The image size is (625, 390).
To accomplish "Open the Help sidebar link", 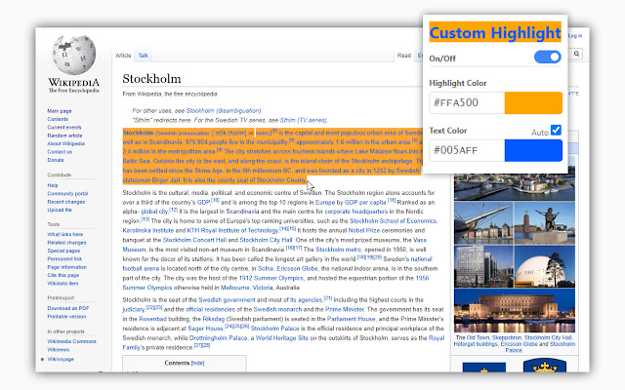I will [x=52, y=185].
